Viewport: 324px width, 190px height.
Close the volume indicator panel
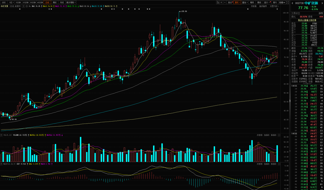pyautogui.click(x=279, y=135)
